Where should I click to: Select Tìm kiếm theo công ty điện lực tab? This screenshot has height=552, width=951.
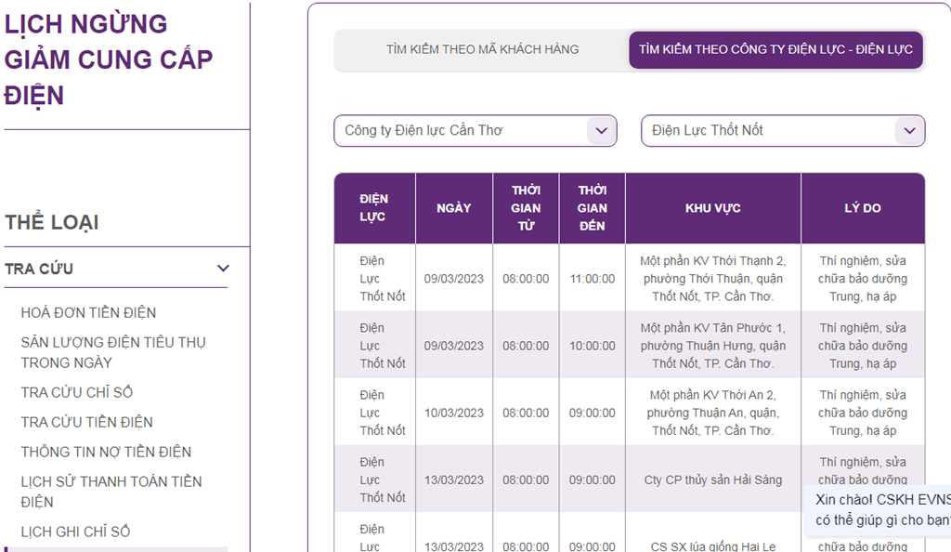pyautogui.click(x=775, y=49)
